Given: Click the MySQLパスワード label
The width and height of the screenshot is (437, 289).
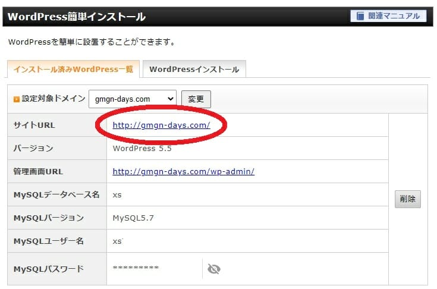Looking at the screenshot, I should (49, 269).
